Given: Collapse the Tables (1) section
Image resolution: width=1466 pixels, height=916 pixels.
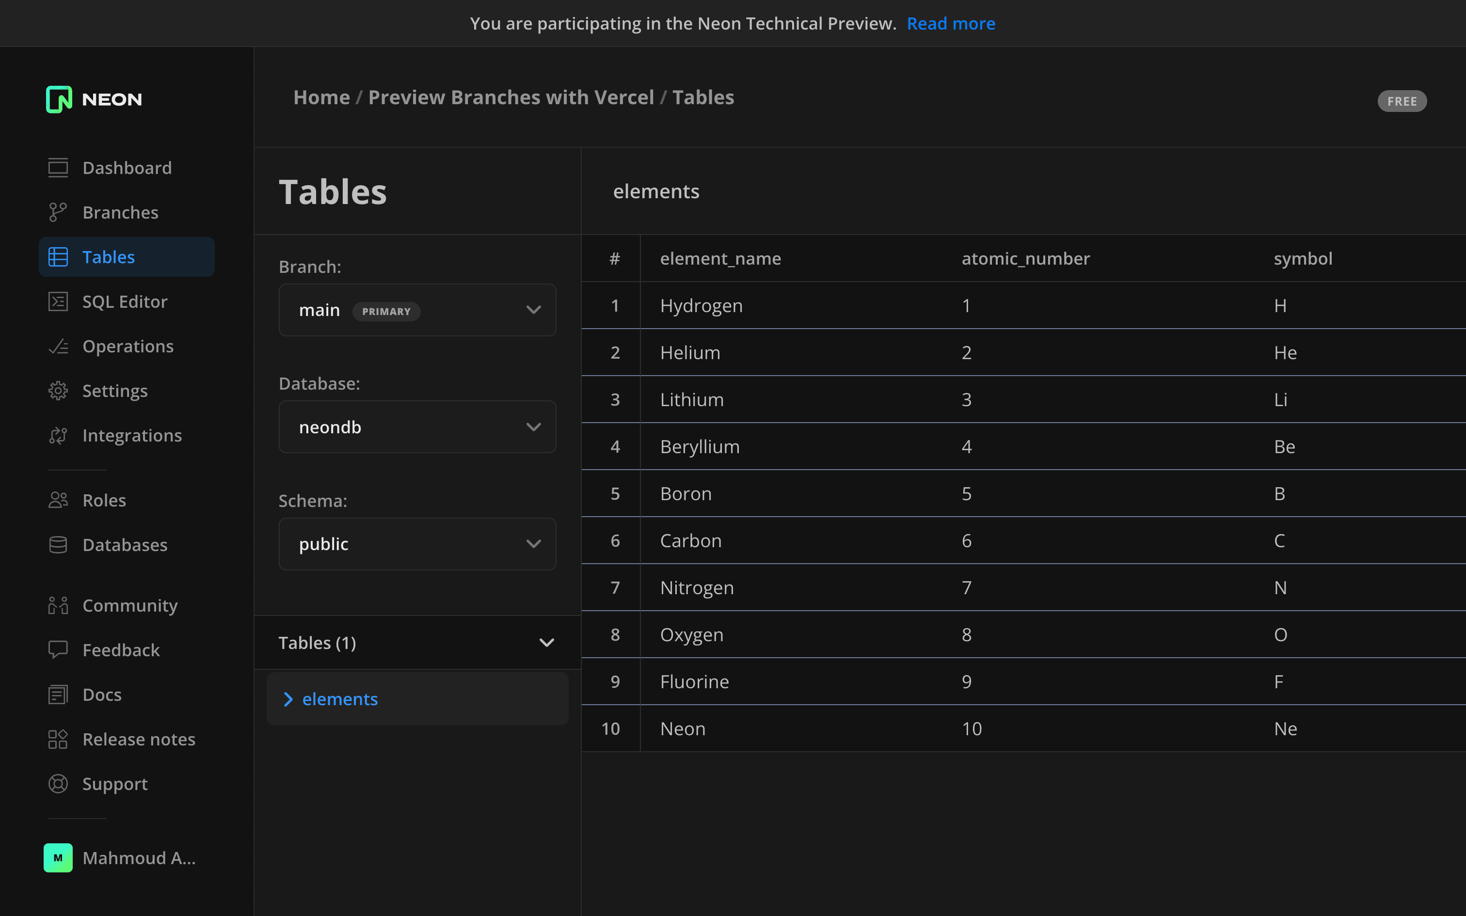Looking at the screenshot, I should 546,643.
